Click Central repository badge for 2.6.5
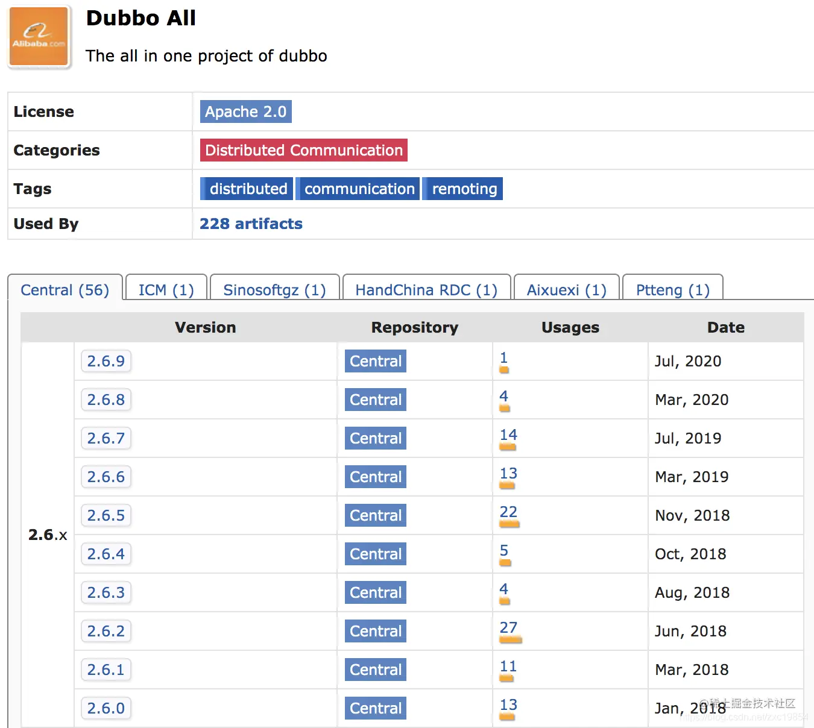The height and width of the screenshot is (728, 814). [376, 515]
